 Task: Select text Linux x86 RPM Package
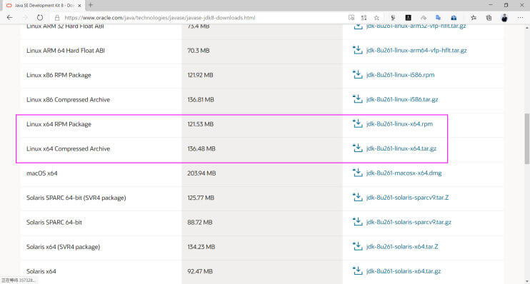pos(59,75)
